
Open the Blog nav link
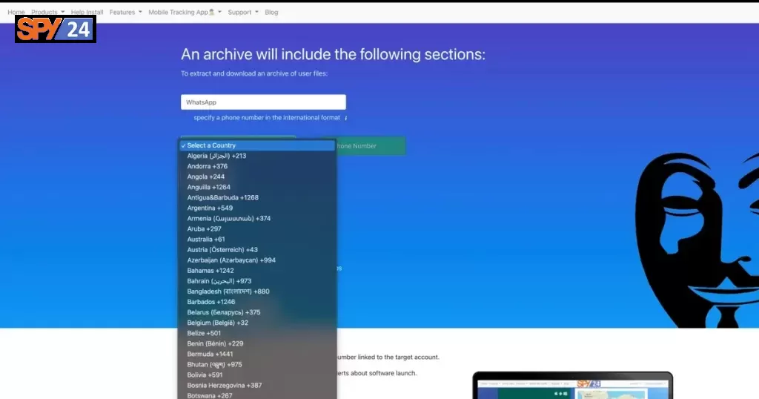pos(271,12)
